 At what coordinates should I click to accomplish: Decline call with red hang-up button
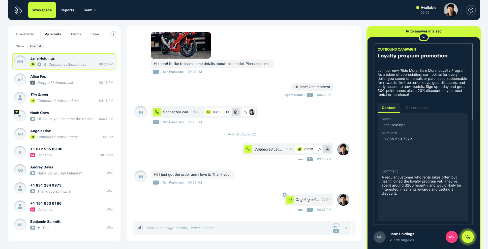(451, 237)
